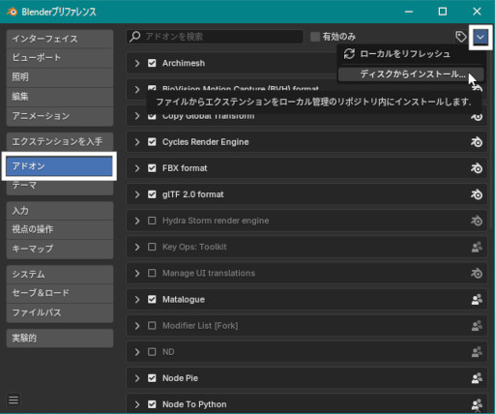Enable the Manage UI translations checkbox
495x414 pixels.
point(152,274)
